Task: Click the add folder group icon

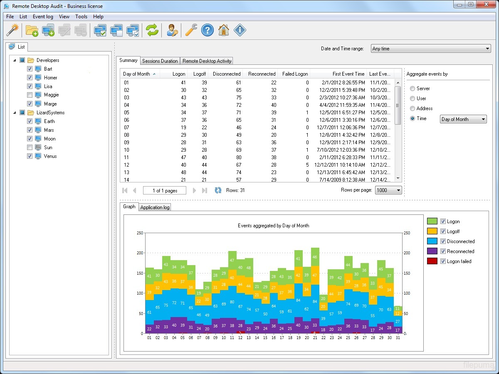Action: pos(32,30)
